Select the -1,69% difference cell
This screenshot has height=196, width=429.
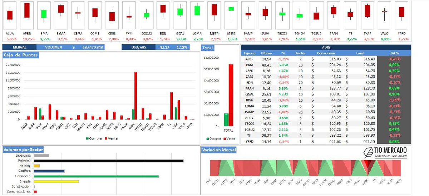[x=394, y=100]
